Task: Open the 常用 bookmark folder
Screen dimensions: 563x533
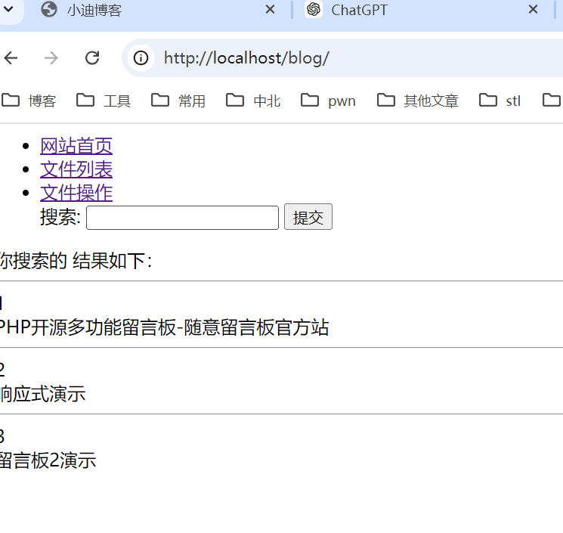Action: click(178, 101)
